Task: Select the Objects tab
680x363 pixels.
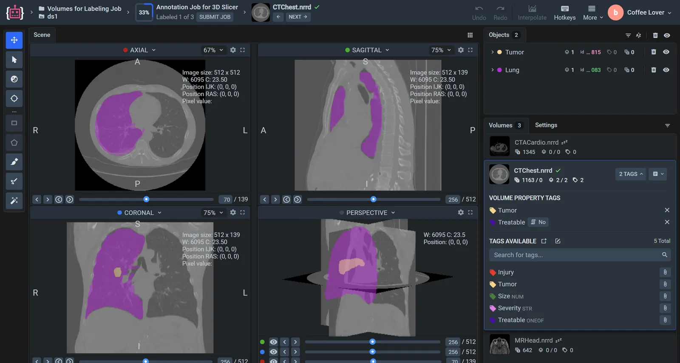Action: click(x=504, y=35)
